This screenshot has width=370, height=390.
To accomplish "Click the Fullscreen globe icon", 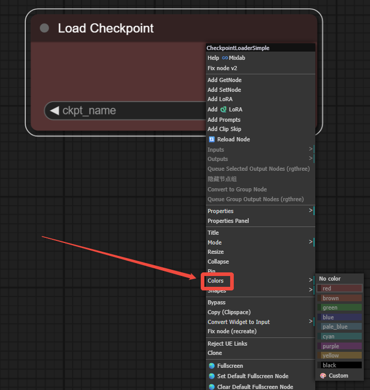I will [x=212, y=366].
